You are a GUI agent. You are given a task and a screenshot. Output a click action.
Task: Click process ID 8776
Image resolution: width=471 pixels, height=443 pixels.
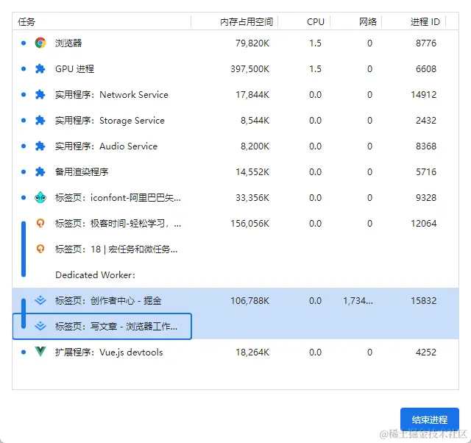coord(426,43)
